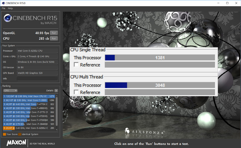Select ranking row 3 Core i7-4770K
Viewport: 241px width, 148px height.
click(29, 104)
